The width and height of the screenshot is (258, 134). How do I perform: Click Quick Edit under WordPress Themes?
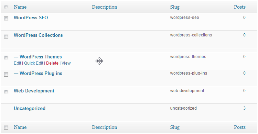coord(34,63)
